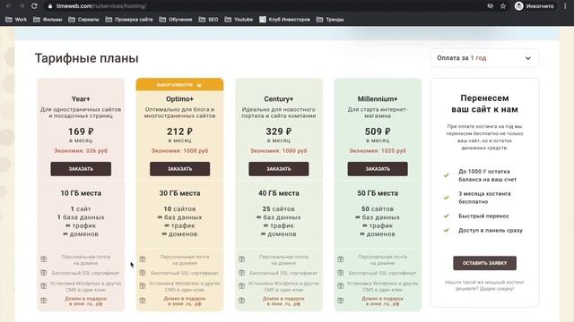Click the gift icon beside Optimo+ Домен в подарок
574x322 pixels.
click(x=143, y=301)
